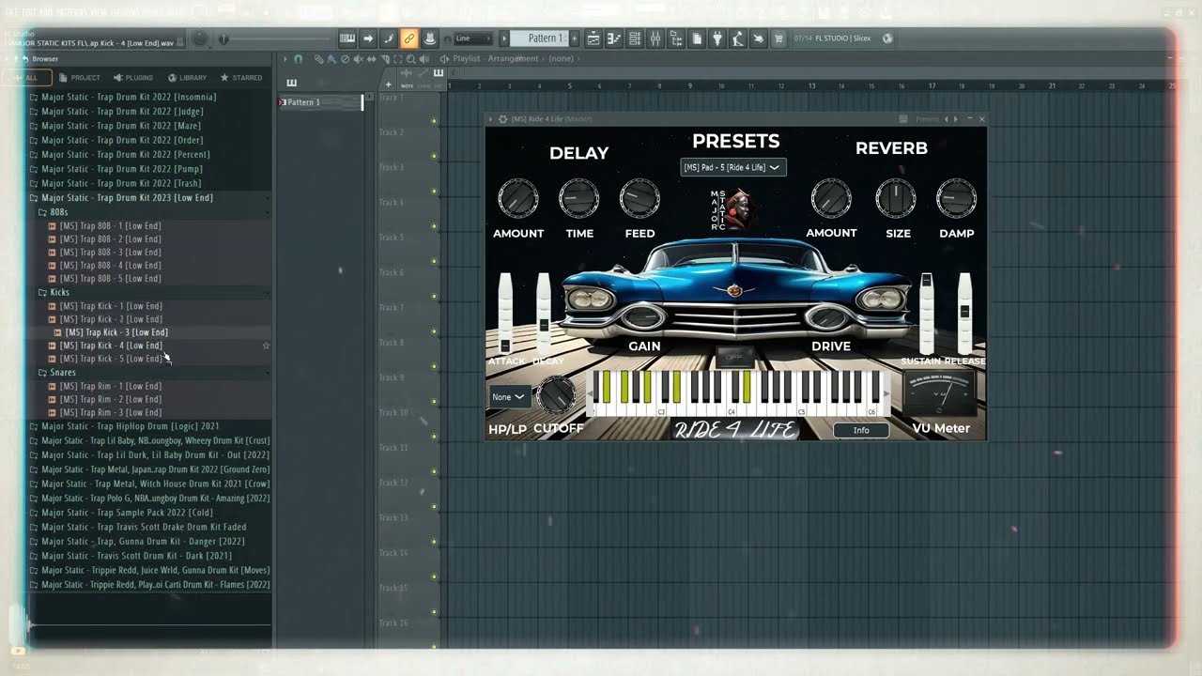
Task: Switch to the LIBRARY browser tab
Action: [x=187, y=78]
